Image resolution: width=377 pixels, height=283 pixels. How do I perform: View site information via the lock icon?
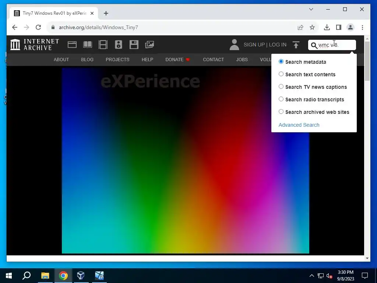tap(53, 27)
